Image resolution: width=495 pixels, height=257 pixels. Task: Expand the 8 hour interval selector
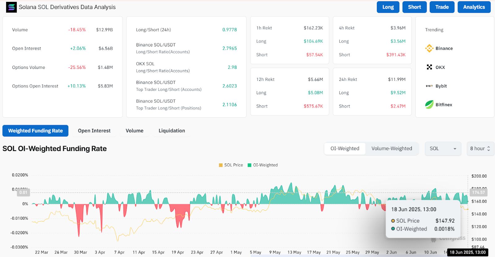[x=480, y=149]
